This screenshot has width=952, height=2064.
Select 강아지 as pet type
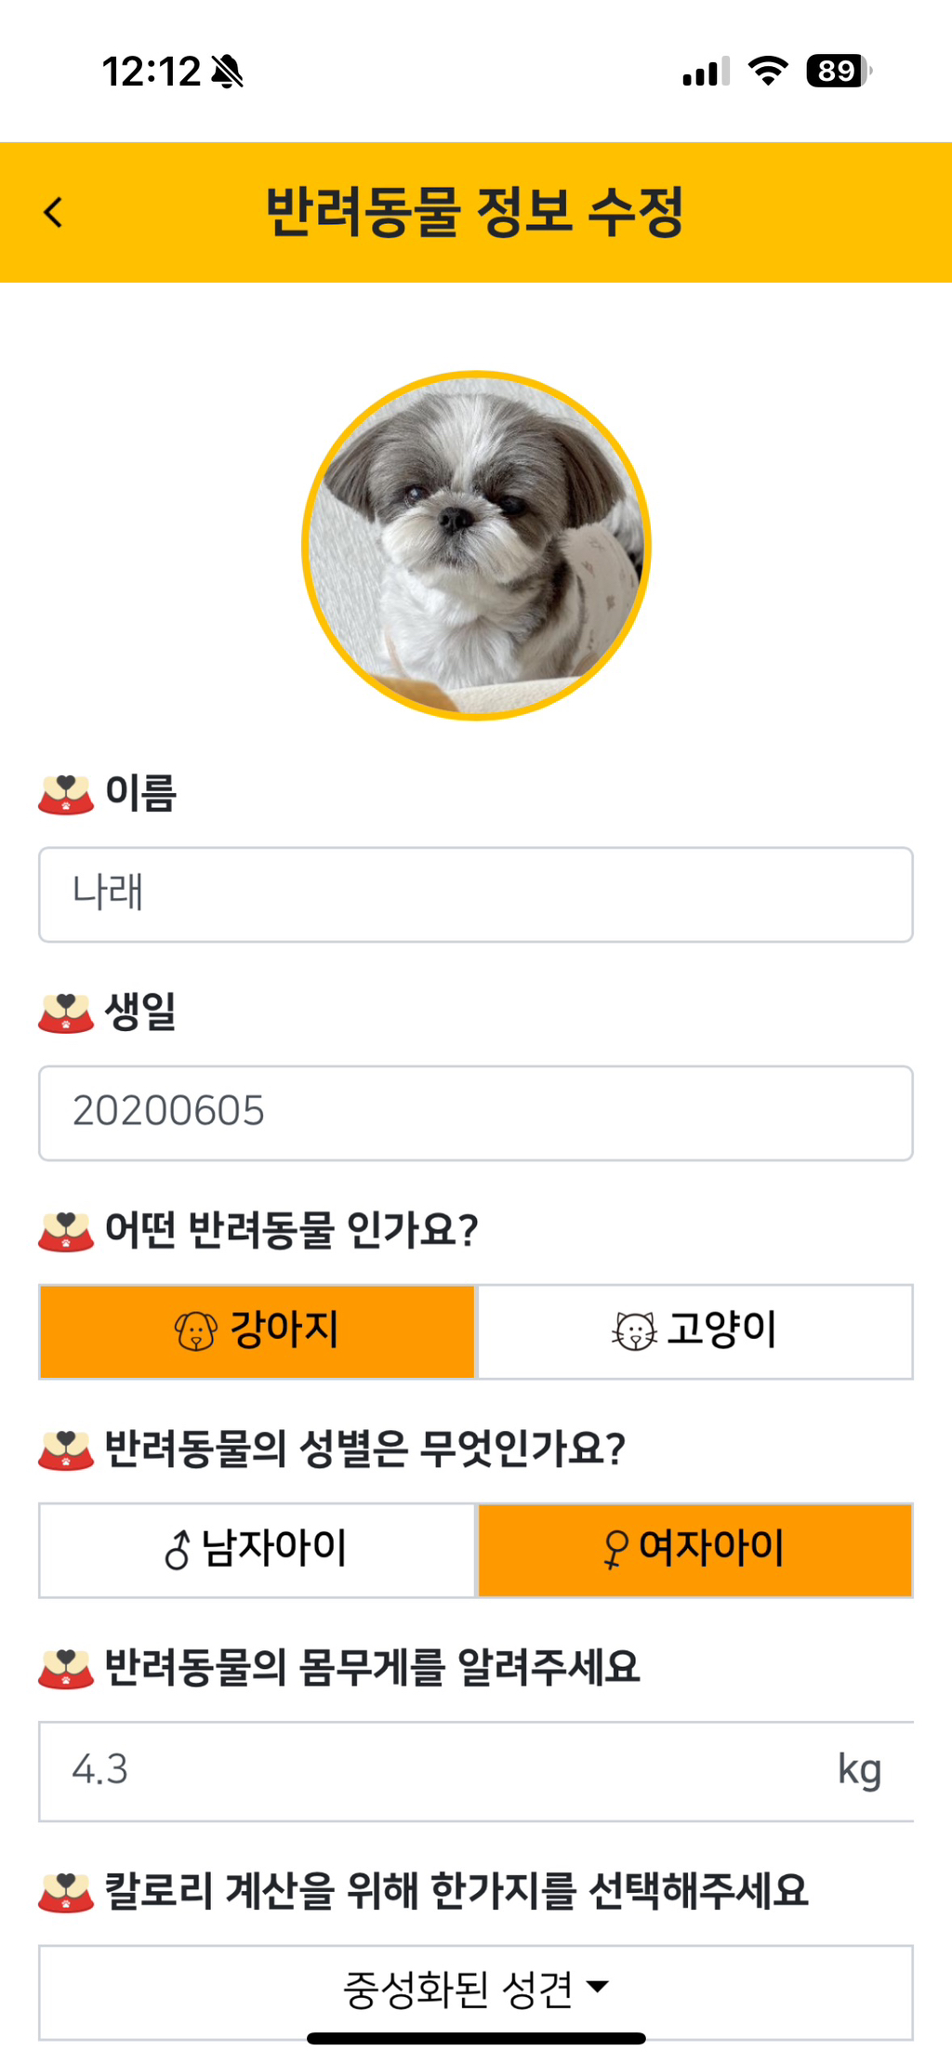click(x=258, y=1330)
